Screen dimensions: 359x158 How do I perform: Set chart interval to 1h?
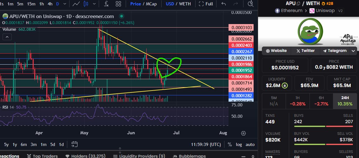point(42,4)
